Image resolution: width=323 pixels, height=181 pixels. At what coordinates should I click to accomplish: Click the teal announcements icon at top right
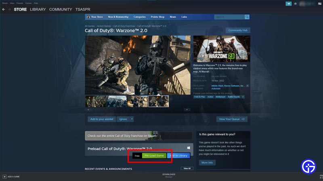288,4
